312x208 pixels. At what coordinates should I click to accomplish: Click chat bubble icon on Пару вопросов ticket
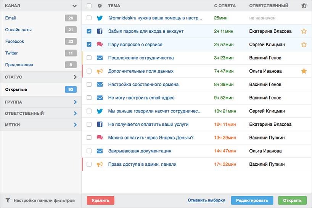click(100, 44)
